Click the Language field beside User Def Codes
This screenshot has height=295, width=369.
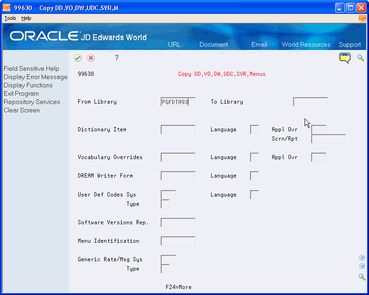(254, 195)
